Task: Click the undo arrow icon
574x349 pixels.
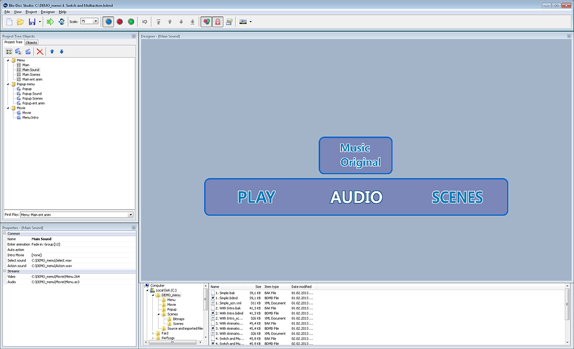Action: click(145, 22)
